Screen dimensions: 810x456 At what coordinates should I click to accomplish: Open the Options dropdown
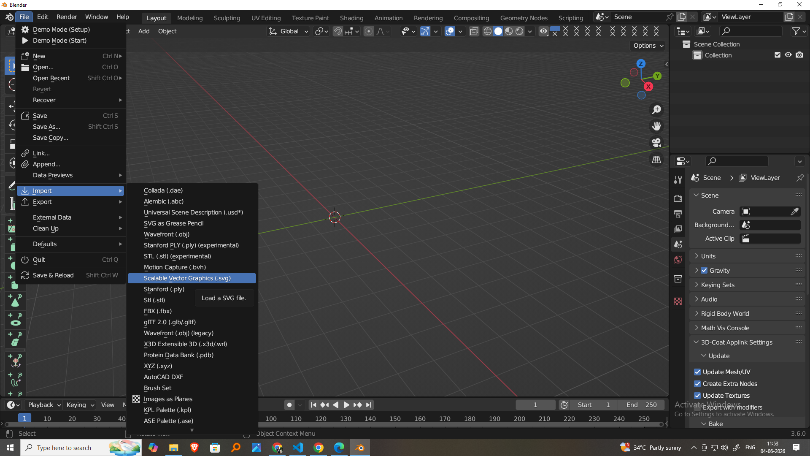[648, 46]
